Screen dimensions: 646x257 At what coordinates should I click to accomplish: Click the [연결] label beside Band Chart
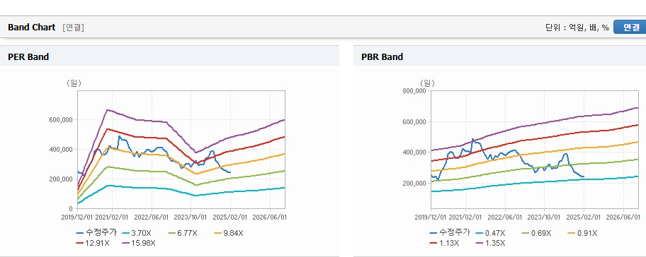tap(74, 28)
